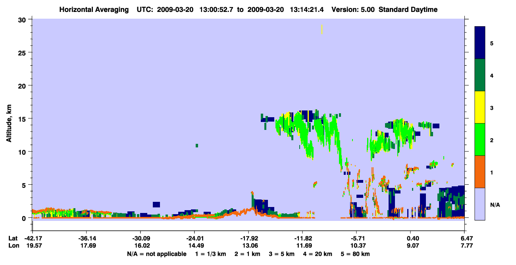Click the 20 altitude tick label
Screen dimensions: 516x265
pos(23,85)
